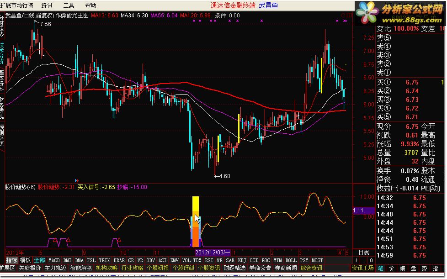Screen dimensions: 447x279
Task: Switch indicator to MCST
Action: point(317,260)
